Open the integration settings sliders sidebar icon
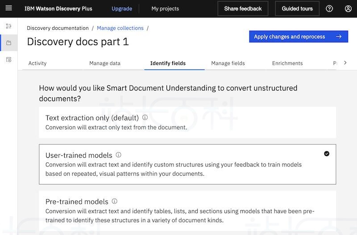 8,26
